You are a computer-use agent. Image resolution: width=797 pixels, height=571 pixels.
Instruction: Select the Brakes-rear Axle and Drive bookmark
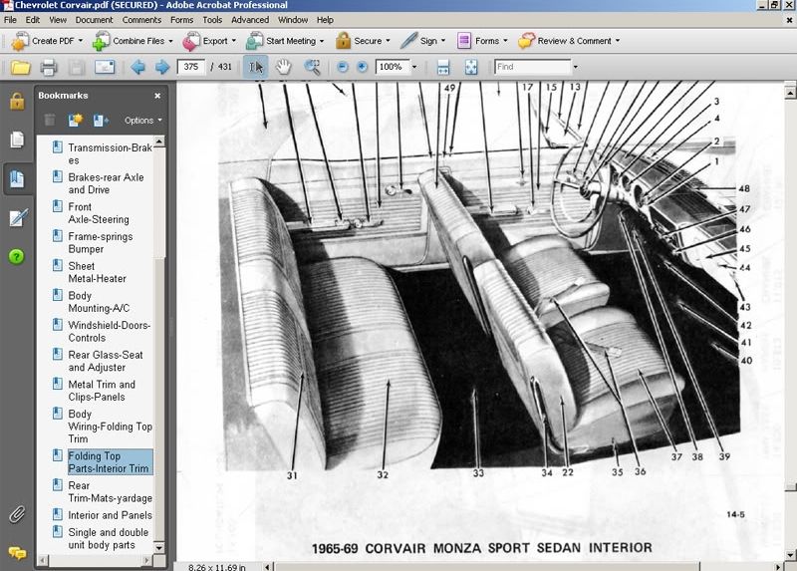[106, 183]
